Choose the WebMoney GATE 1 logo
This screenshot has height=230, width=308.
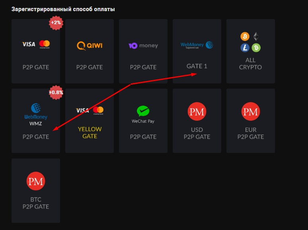click(197, 45)
